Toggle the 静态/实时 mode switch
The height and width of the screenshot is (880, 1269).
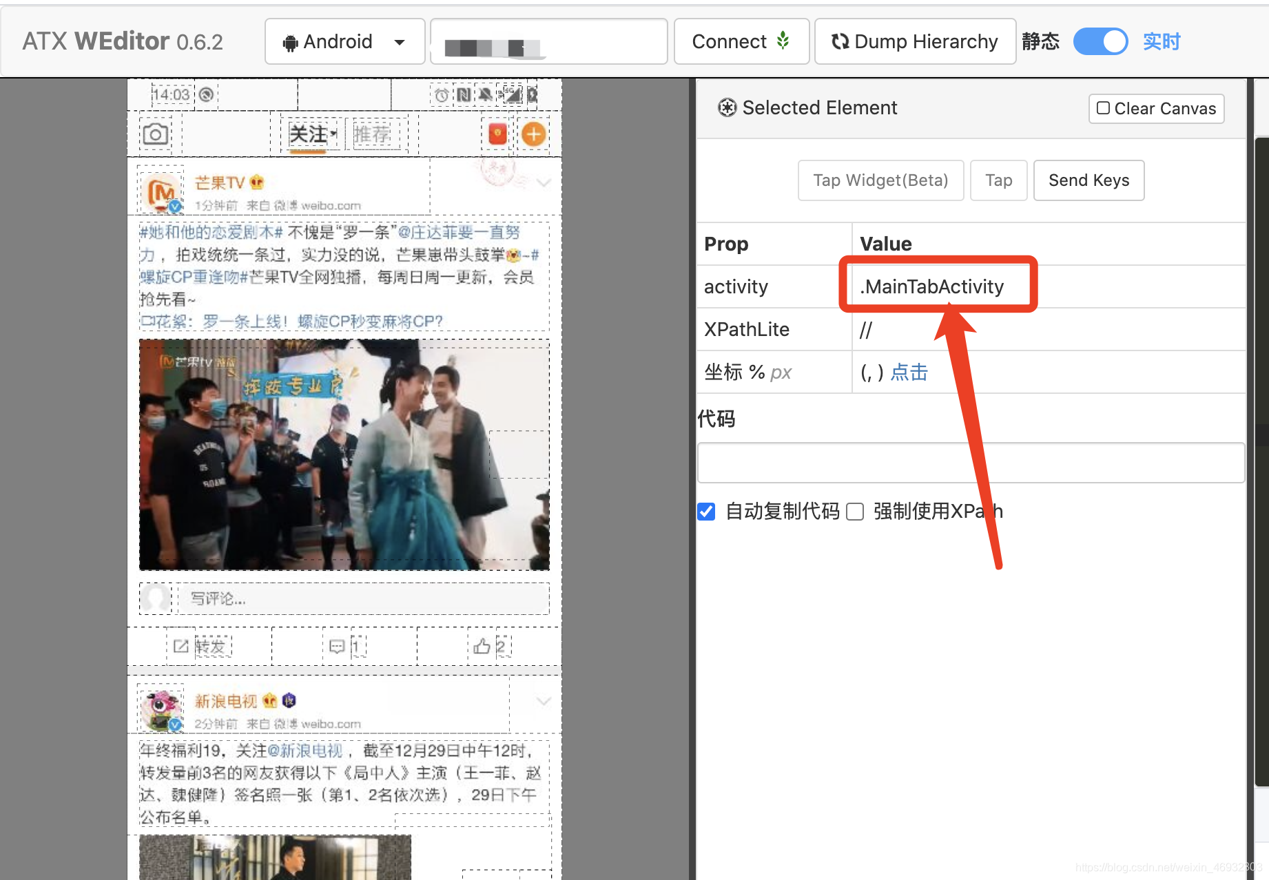tap(1100, 41)
